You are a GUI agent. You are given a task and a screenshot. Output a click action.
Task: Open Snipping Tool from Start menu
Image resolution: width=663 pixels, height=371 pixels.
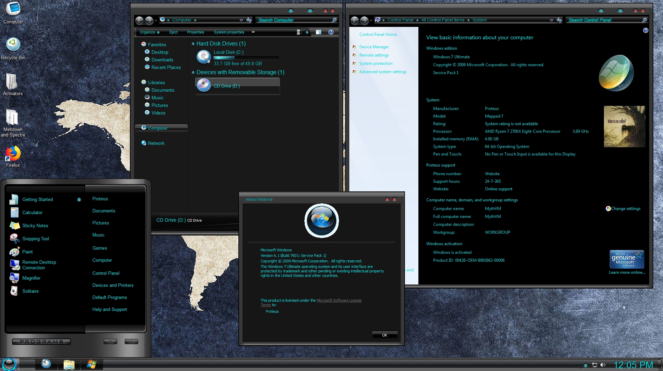(x=36, y=239)
